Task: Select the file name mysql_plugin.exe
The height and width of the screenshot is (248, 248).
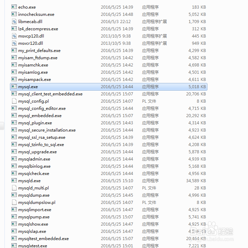Action: pos(35,123)
